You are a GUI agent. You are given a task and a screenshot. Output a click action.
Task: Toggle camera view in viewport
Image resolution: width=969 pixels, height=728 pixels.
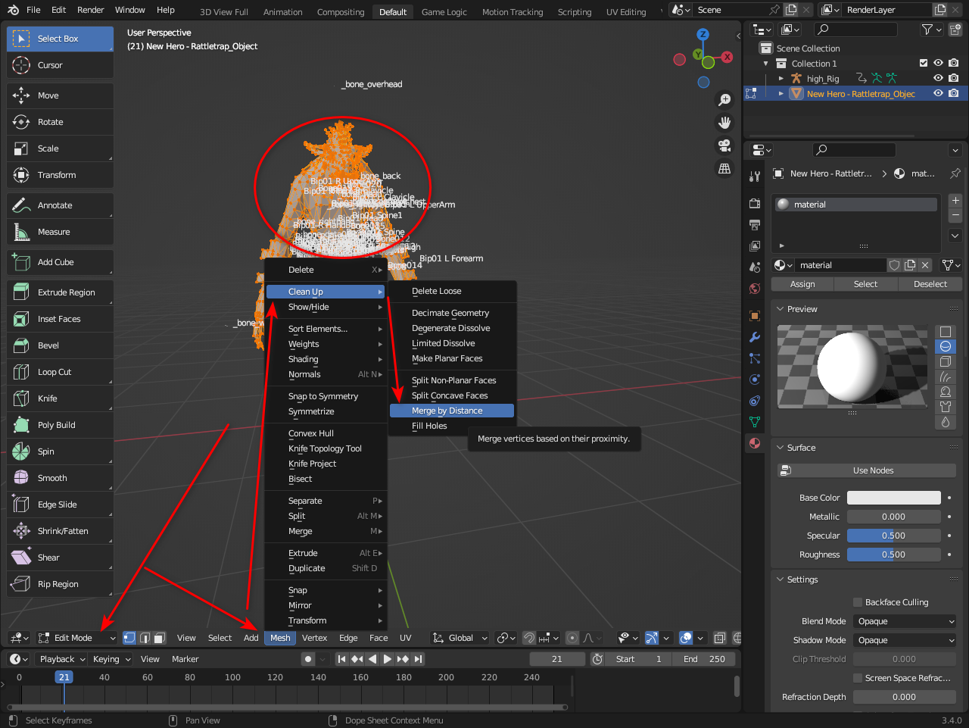click(724, 145)
